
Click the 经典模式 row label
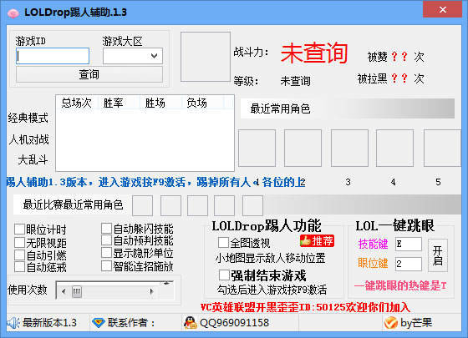(x=28, y=118)
